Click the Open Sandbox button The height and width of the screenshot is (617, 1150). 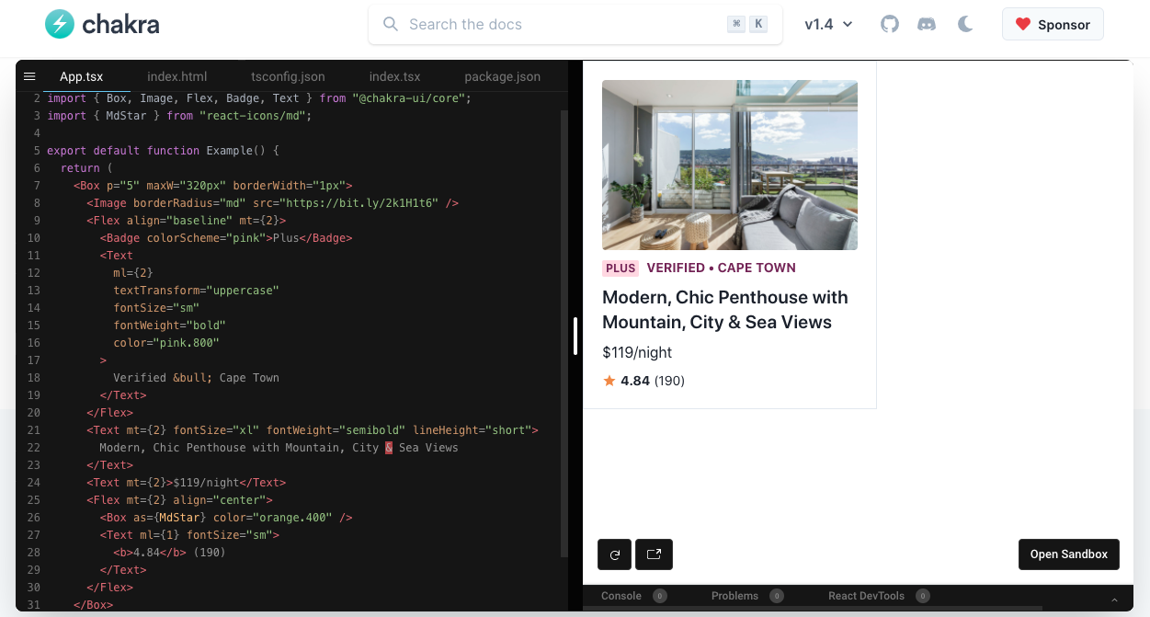1069,554
